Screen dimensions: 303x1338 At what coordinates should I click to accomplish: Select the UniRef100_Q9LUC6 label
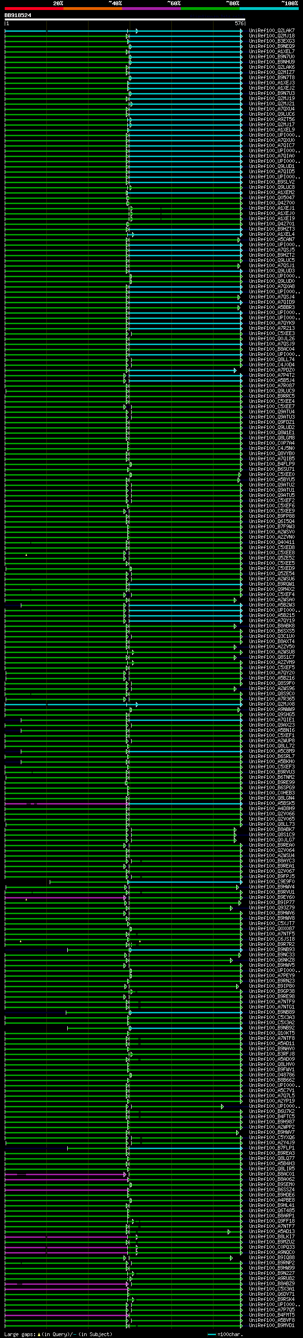click(272, 114)
